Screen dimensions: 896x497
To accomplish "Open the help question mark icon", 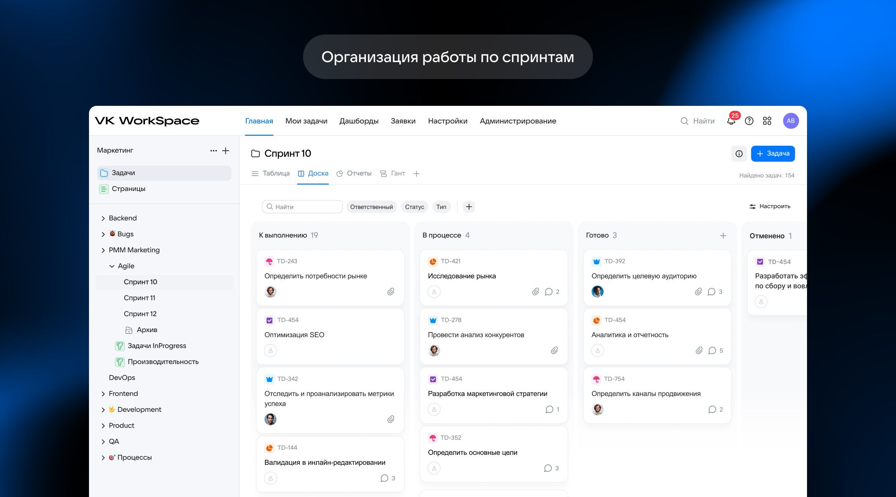I will pyautogui.click(x=749, y=121).
